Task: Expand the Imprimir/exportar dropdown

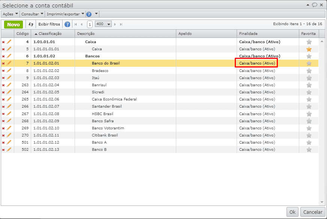Action: pyautogui.click(x=66, y=14)
